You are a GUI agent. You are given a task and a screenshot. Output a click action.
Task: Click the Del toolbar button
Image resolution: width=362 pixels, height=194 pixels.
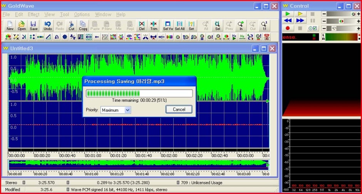pyautogui.click(x=142, y=26)
